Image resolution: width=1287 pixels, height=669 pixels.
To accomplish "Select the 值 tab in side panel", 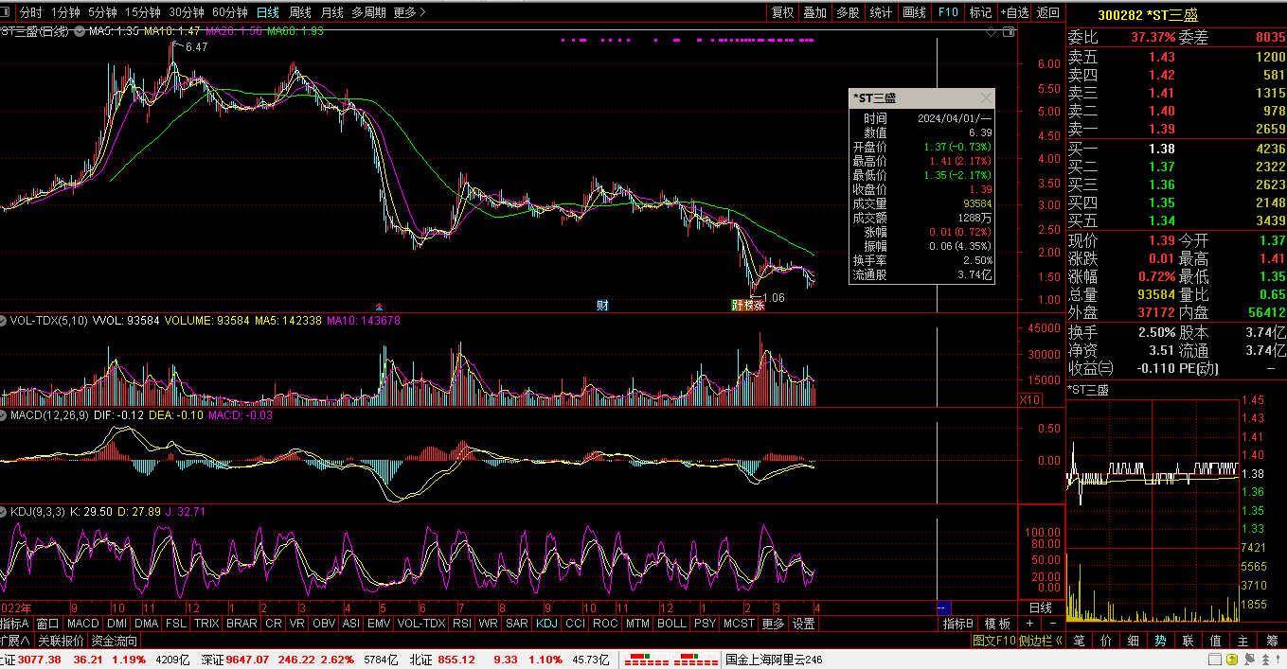I will 1216,641.
